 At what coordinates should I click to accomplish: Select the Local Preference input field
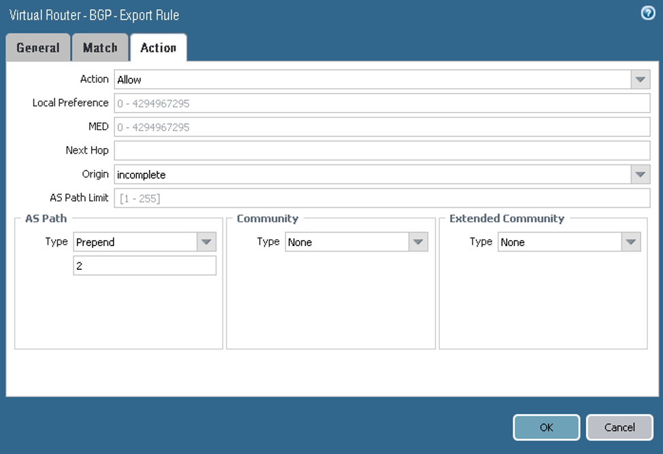coord(381,103)
